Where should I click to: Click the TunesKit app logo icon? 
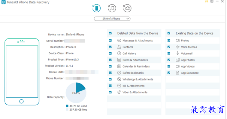(x=4, y=2)
